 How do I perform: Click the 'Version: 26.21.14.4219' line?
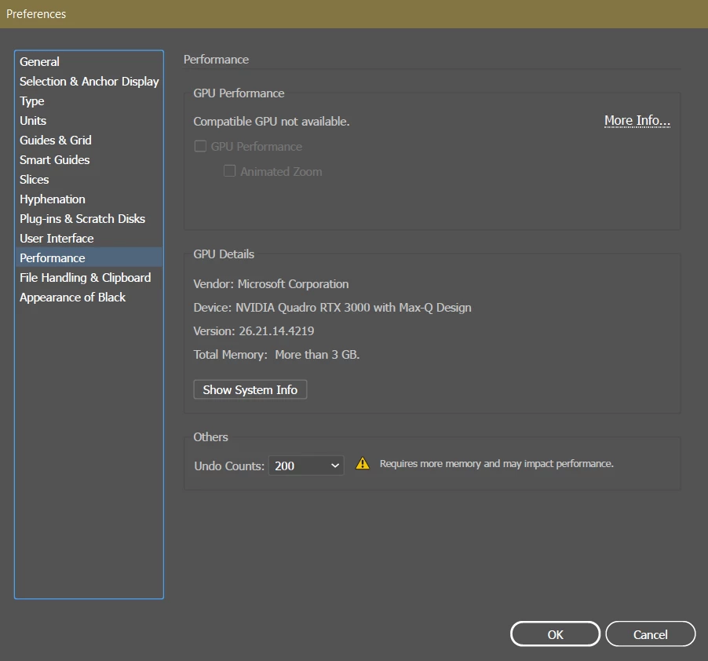point(254,331)
